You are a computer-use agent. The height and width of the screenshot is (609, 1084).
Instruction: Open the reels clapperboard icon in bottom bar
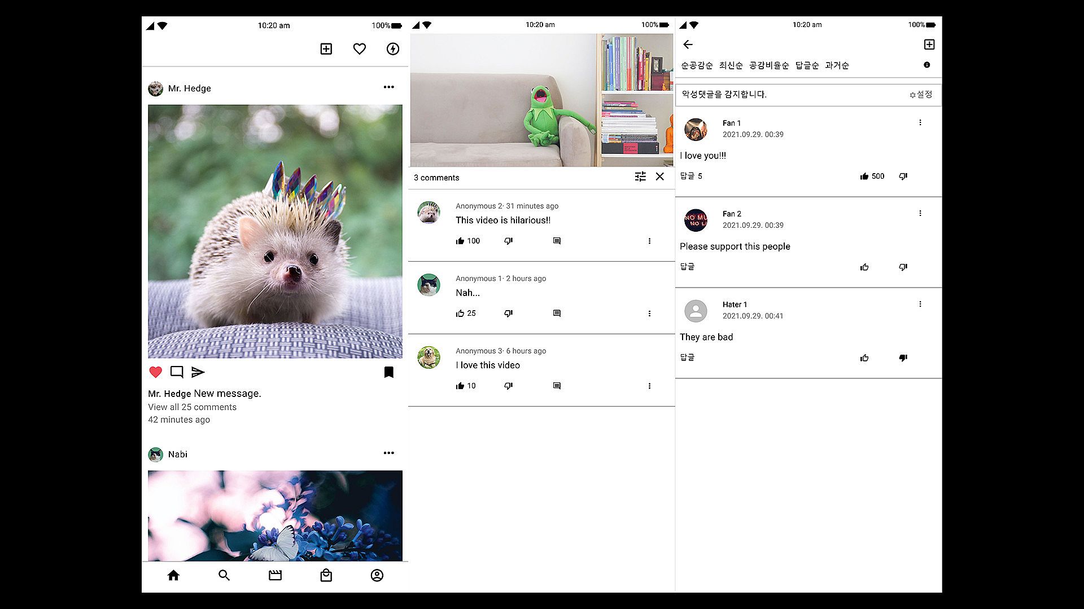[275, 575]
